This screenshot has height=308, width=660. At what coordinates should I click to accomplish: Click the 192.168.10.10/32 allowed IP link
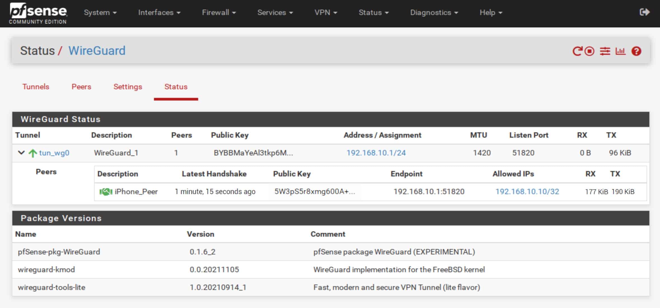[x=527, y=191]
